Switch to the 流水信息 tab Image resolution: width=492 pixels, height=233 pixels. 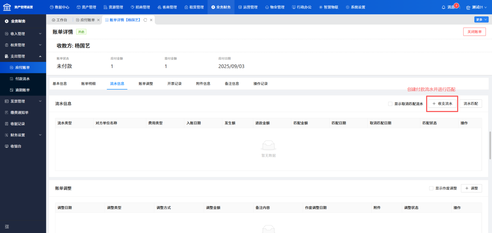pos(117,83)
